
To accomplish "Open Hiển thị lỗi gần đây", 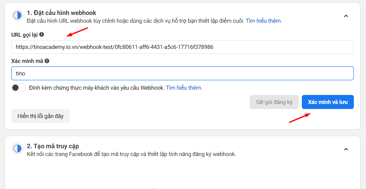I will pos(40,116).
